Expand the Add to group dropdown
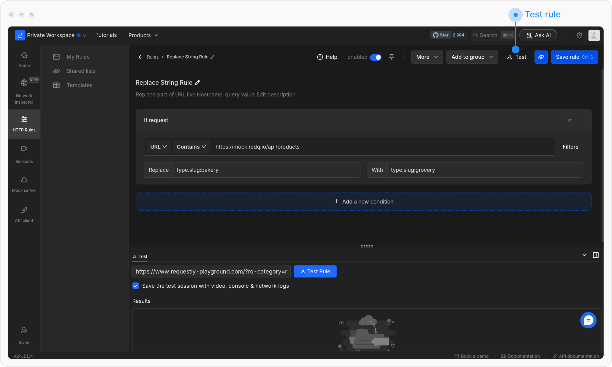This screenshot has height=367, width=612. tap(472, 57)
